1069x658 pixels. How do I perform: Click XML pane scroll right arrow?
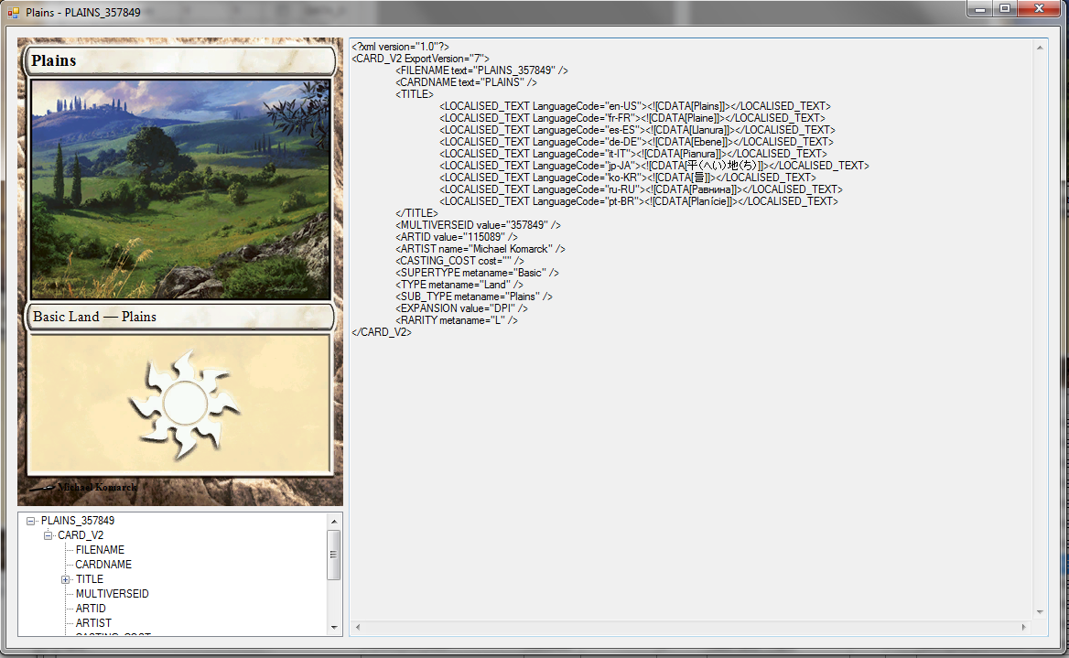(1023, 627)
